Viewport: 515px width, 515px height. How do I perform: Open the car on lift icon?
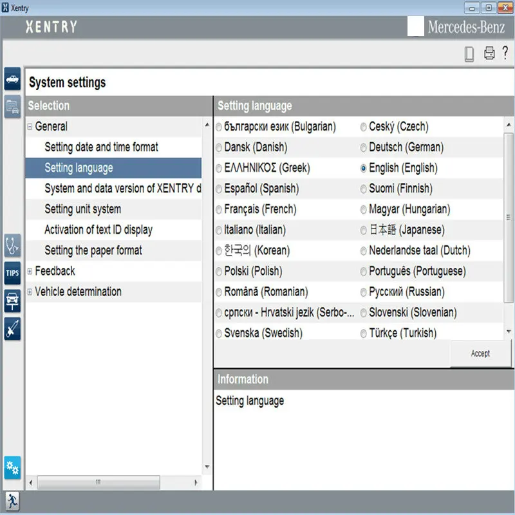coord(12,301)
